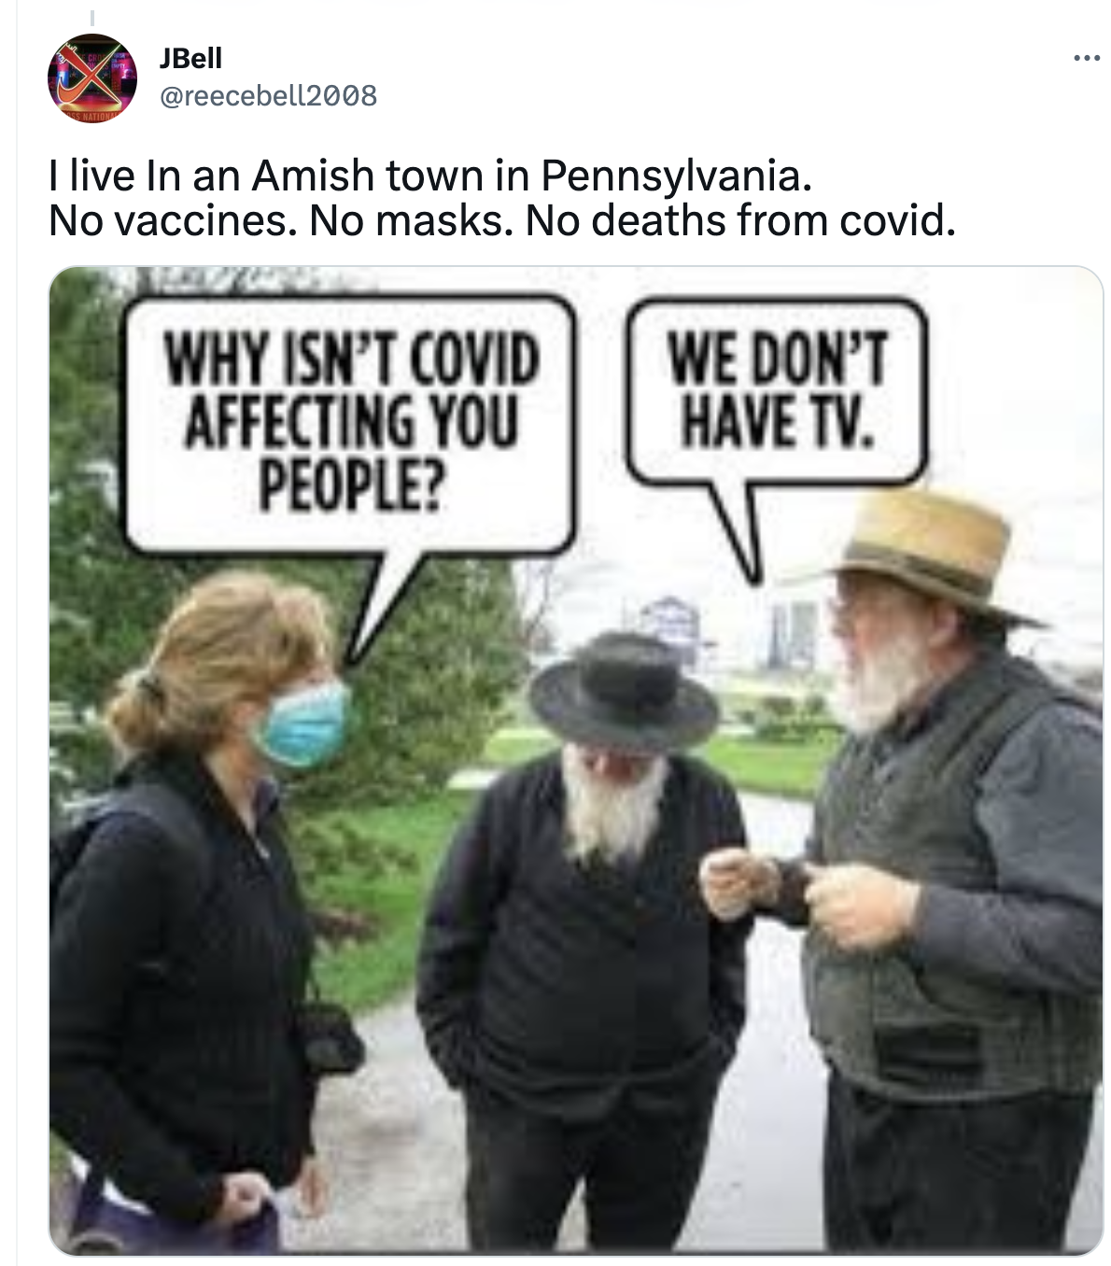Open the three-dot more options menu

pyautogui.click(x=1086, y=59)
